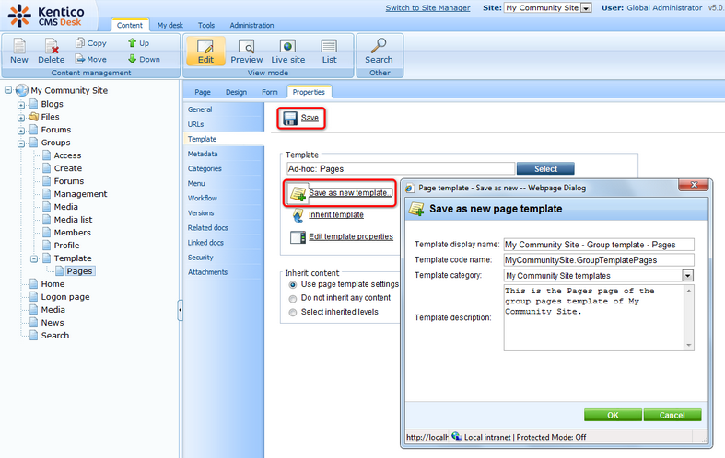Collapse the My Community Site root node
The width and height of the screenshot is (725, 458).
pyautogui.click(x=8, y=90)
